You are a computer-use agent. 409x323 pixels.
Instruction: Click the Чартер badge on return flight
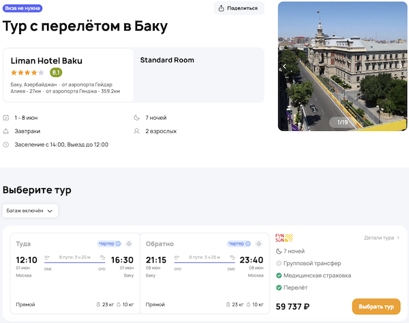point(242,243)
